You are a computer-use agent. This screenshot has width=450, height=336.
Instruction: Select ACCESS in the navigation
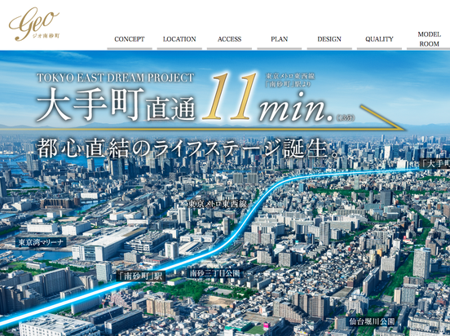tap(229, 39)
